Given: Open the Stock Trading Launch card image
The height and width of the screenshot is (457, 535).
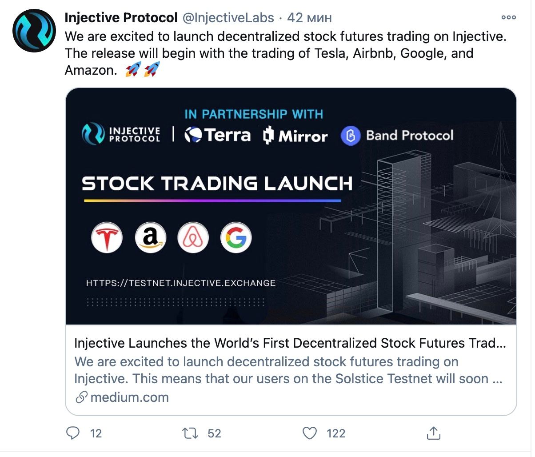Looking at the screenshot, I should tap(291, 206).
